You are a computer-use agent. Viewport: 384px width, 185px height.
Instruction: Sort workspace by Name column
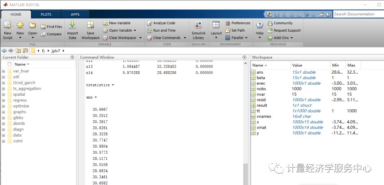pyautogui.click(x=270, y=65)
